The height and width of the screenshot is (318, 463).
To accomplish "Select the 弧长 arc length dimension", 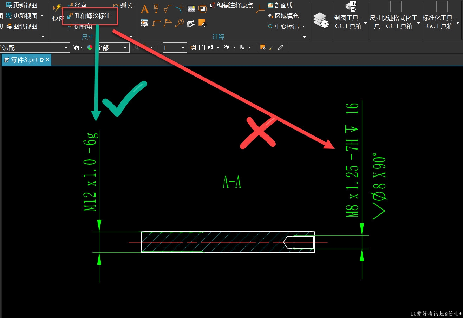I will click(123, 5).
